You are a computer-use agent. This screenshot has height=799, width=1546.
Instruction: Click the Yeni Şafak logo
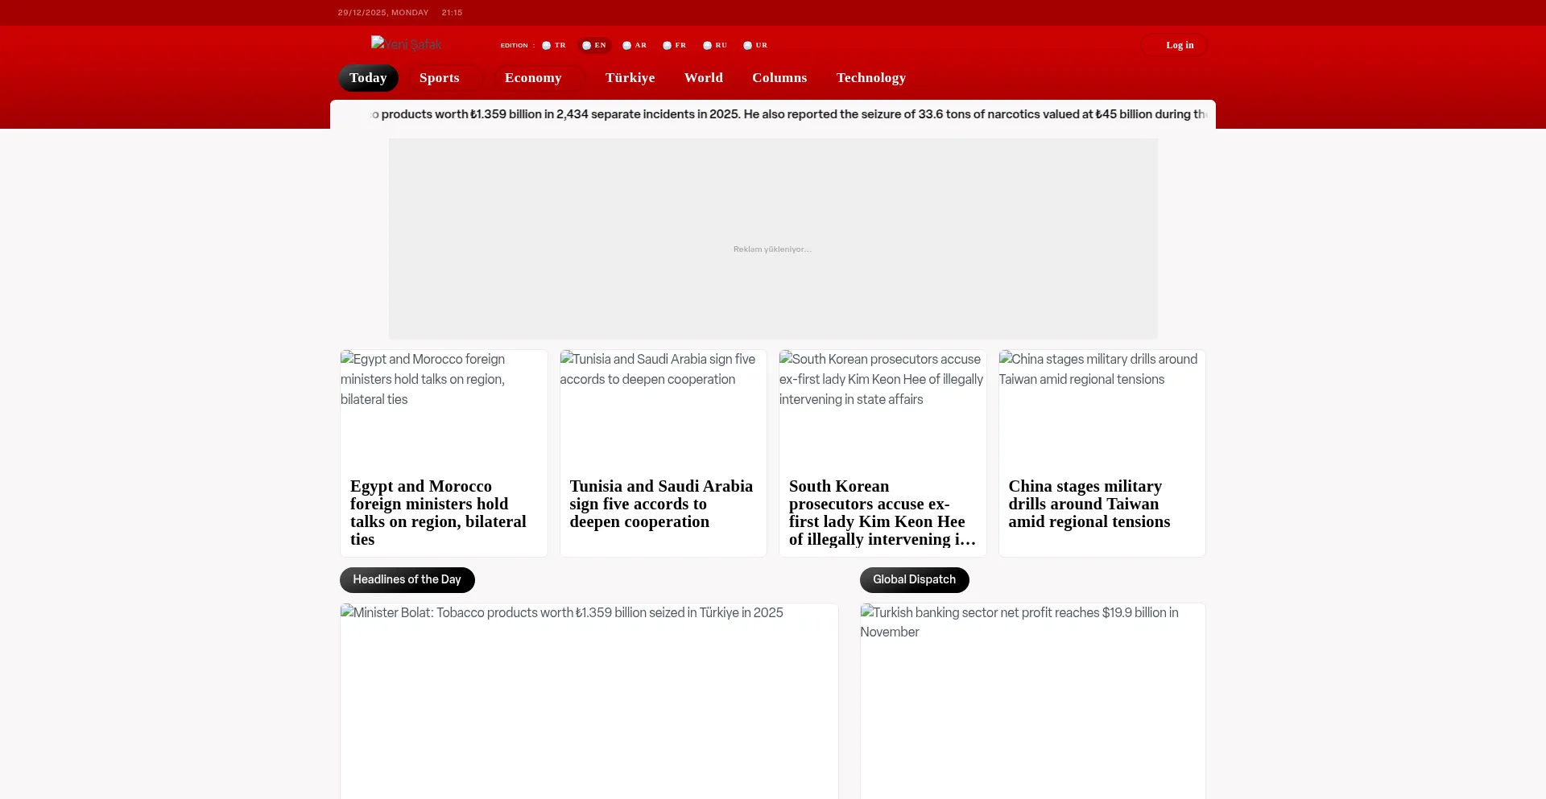point(407,44)
